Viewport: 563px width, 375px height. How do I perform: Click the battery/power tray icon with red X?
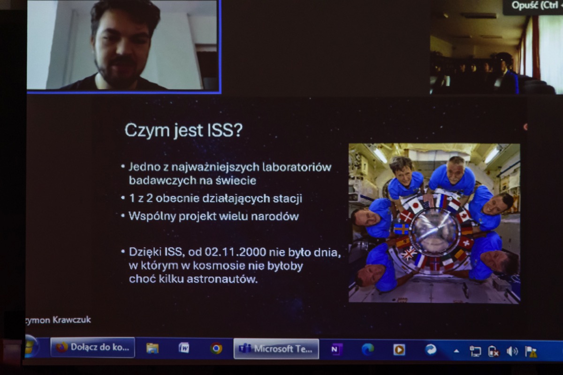(494, 351)
